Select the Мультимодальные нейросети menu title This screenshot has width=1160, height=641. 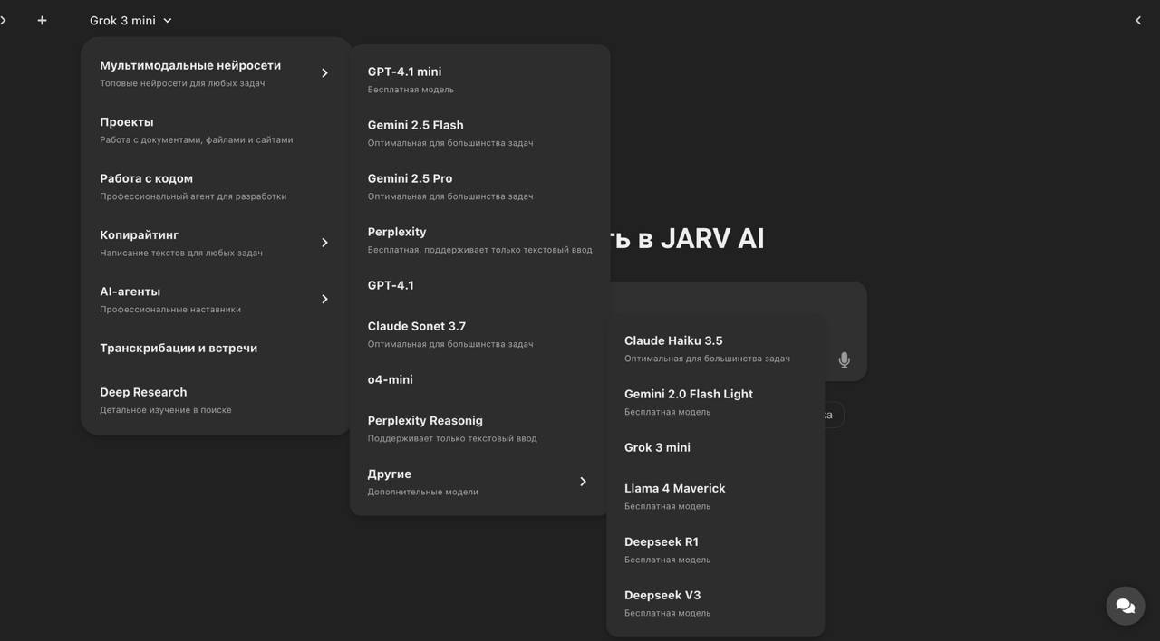190,65
